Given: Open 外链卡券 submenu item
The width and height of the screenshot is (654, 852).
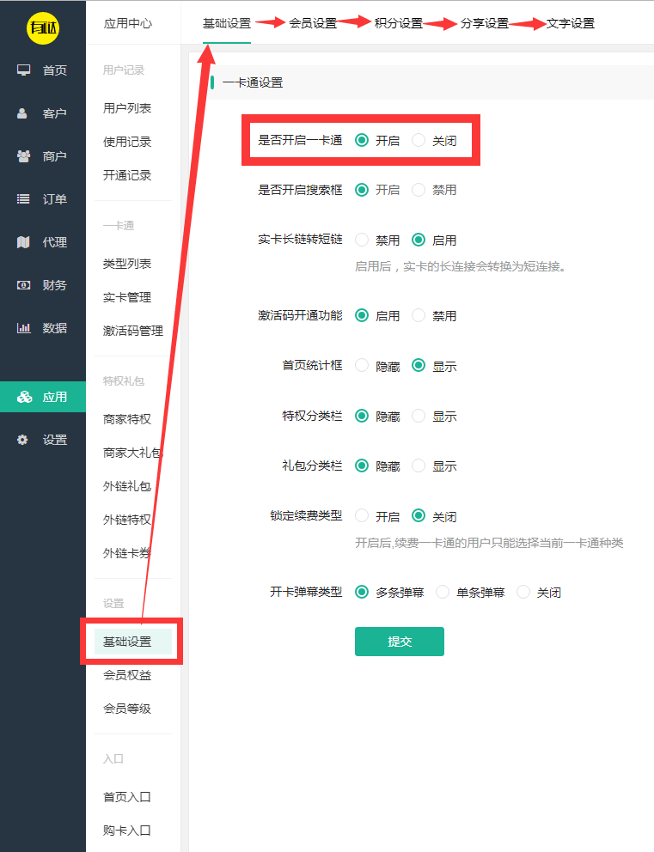Looking at the screenshot, I should (127, 553).
